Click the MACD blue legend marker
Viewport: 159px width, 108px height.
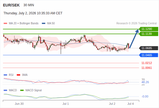coord(5,90)
